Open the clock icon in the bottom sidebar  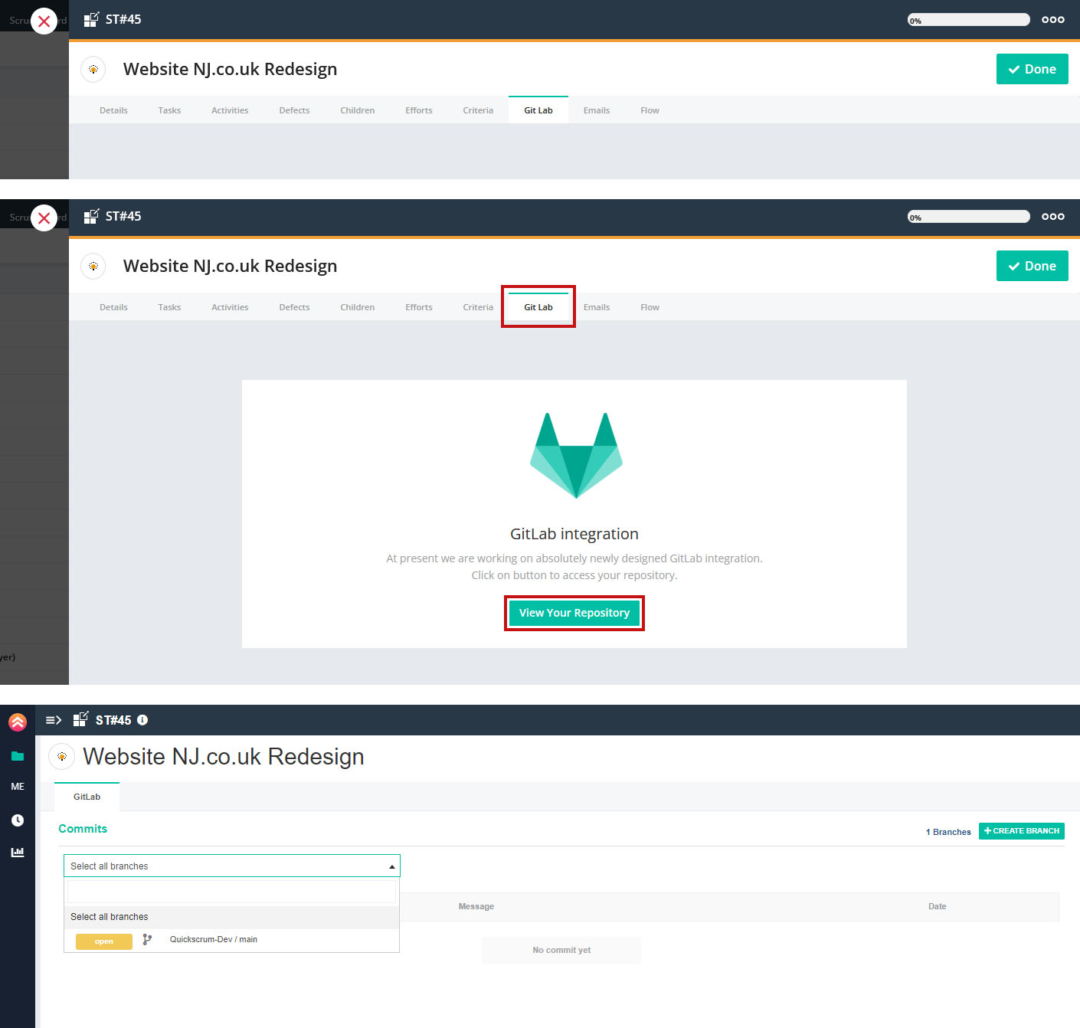click(x=18, y=820)
